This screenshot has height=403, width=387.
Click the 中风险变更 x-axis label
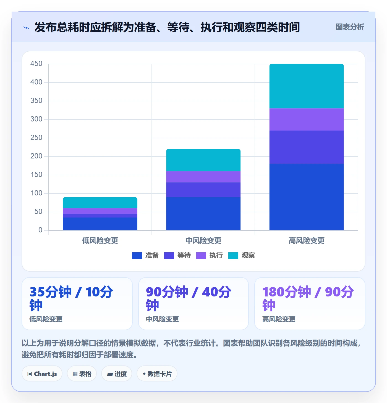(203, 241)
